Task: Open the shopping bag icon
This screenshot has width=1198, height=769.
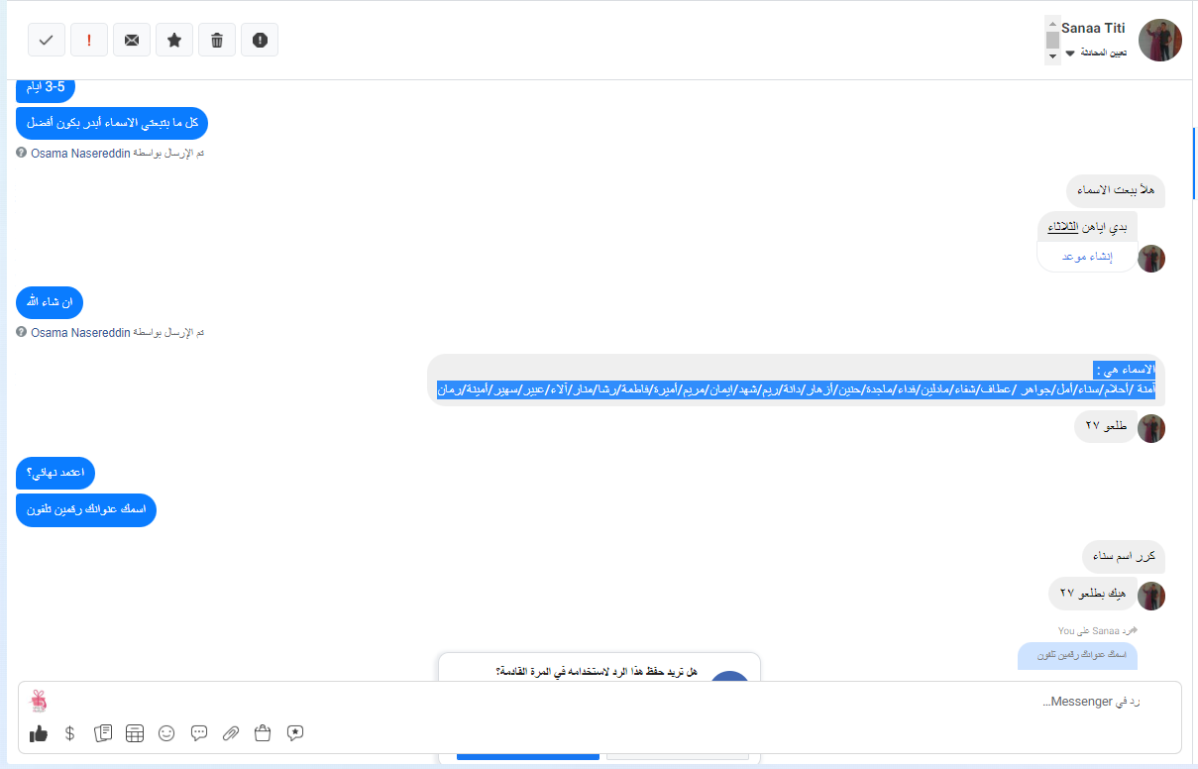Action: click(263, 733)
